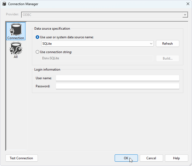
Task: Click the database icon in the title bar
Action: coord(4,4)
